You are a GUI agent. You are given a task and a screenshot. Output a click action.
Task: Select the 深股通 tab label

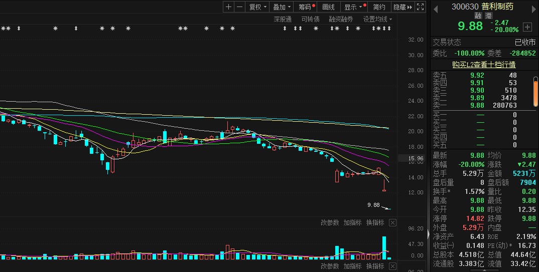point(283,19)
